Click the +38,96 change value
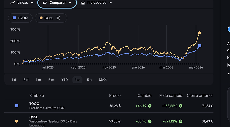The height and width of the screenshot is (127, 230). pos(141,121)
